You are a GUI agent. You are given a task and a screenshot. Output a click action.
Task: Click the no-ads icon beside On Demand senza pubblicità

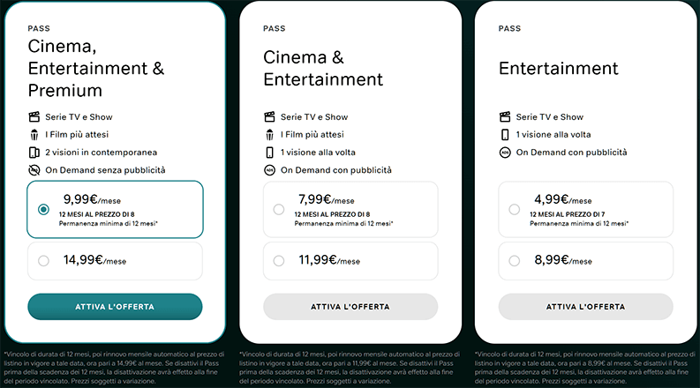point(34,170)
